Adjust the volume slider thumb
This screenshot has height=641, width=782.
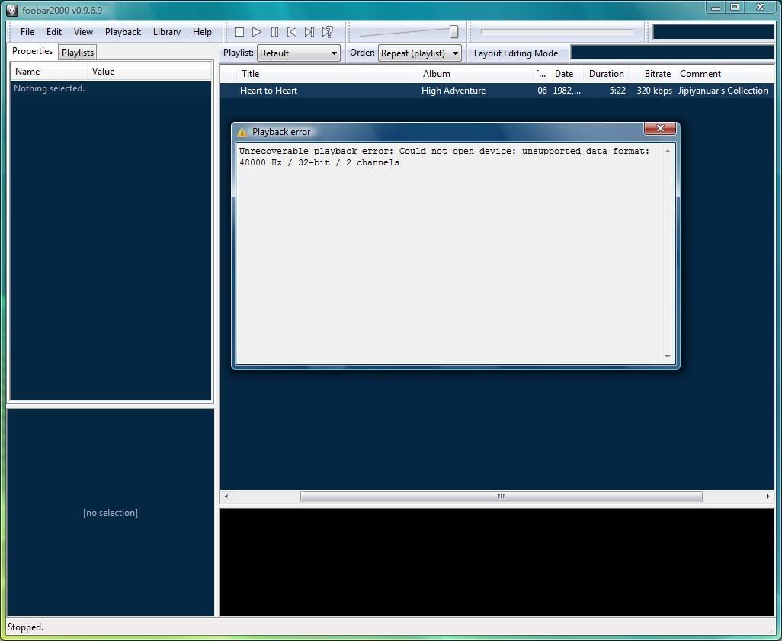pyautogui.click(x=453, y=32)
